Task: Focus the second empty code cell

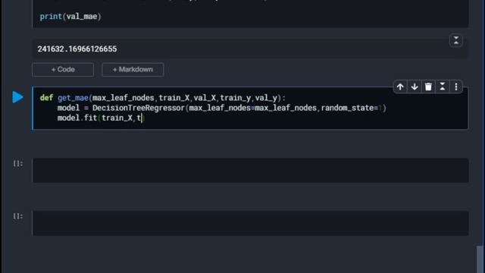Action: coord(250,223)
